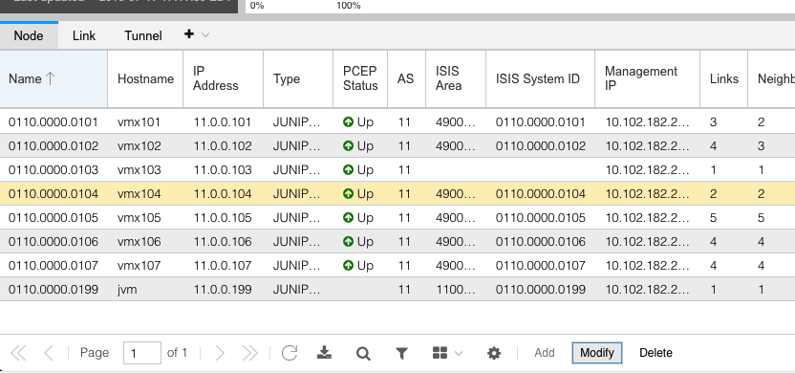Sort by PCEP Status column header
The image size is (795, 373).
pos(360,78)
